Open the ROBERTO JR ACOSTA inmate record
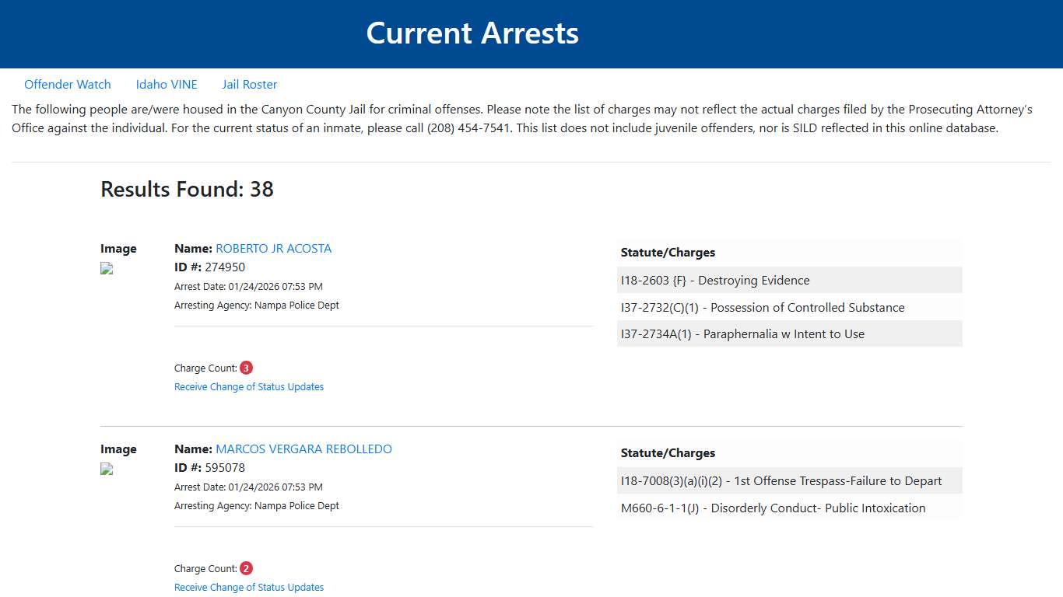Viewport: 1063px width, 597px height. point(273,248)
